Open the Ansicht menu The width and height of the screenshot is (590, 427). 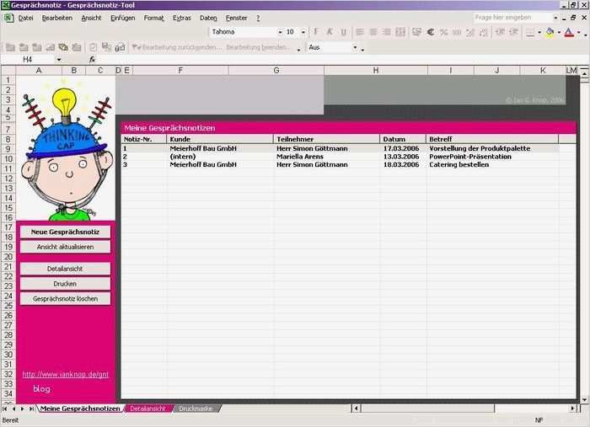[x=91, y=18]
